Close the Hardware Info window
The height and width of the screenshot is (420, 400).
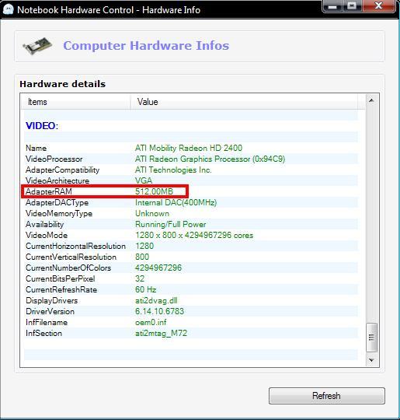tap(378, 6)
